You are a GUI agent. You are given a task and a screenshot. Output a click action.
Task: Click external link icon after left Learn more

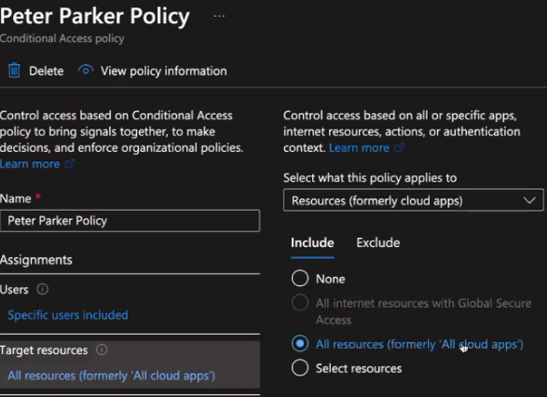click(x=70, y=163)
